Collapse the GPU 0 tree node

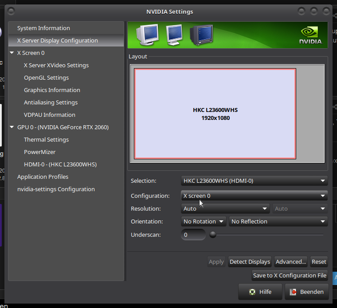(12, 127)
